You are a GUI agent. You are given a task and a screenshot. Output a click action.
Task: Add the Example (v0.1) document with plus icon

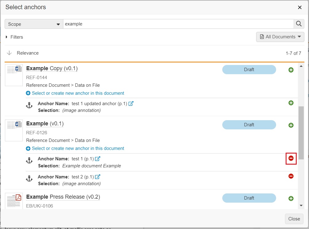pyautogui.click(x=291, y=125)
